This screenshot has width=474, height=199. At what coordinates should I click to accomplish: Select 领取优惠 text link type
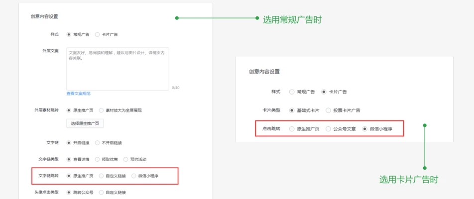(x=98, y=159)
